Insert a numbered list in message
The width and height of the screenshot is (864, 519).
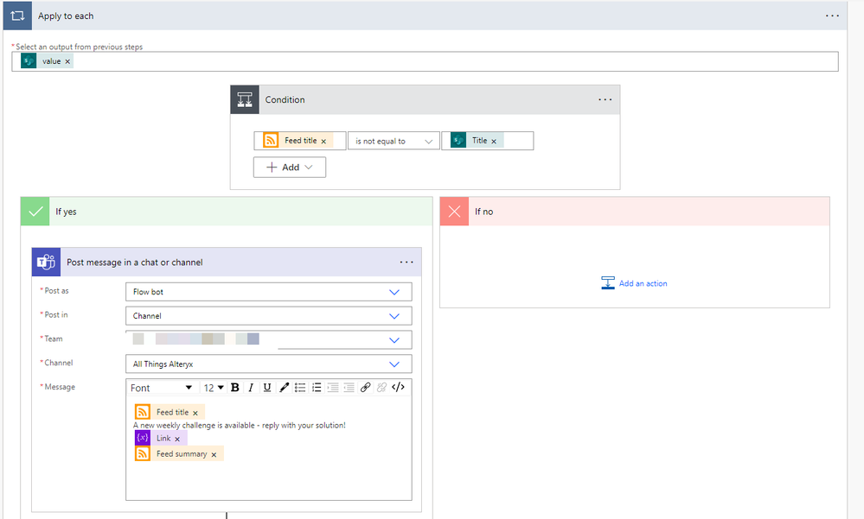tap(317, 388)
